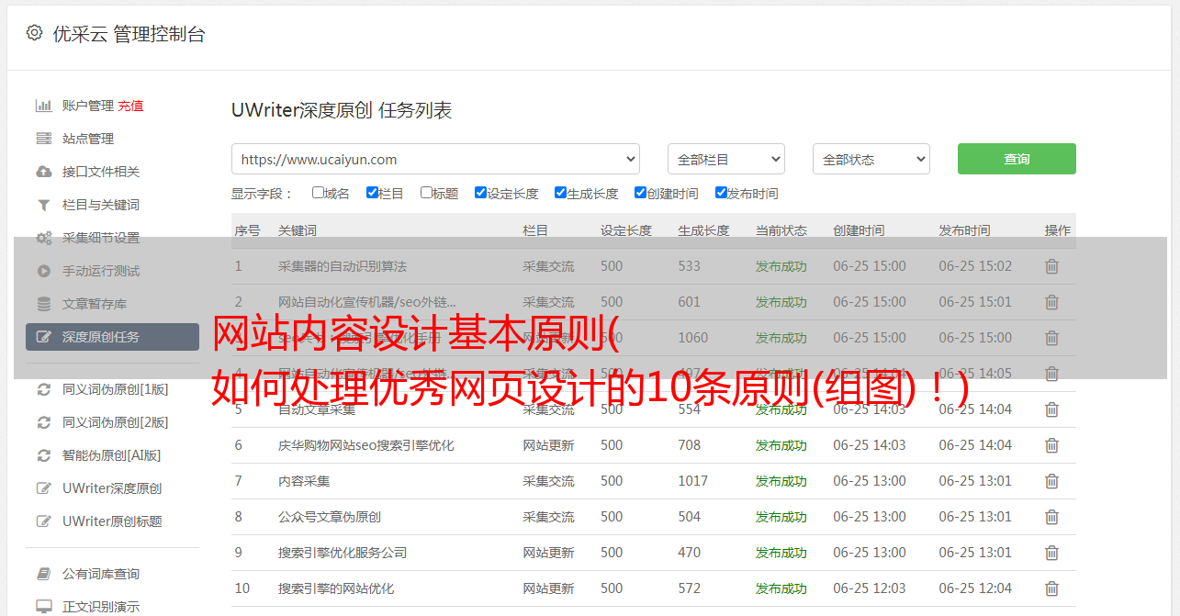Enable the 标题 display field checkbox
The image size is (1180, 616).
coord(426,193)
